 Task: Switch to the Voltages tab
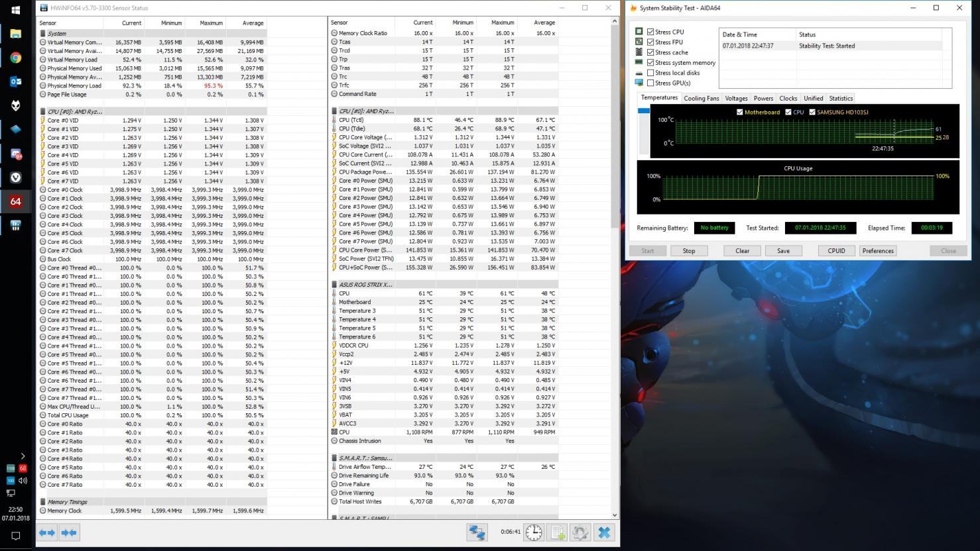click(736, 98)
